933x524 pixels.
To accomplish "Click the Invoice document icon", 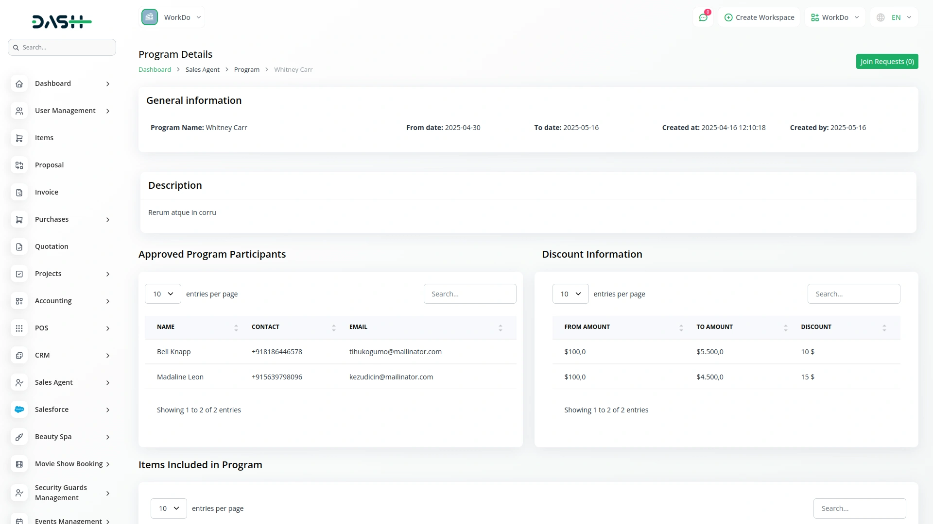I will tap(19, 192).
